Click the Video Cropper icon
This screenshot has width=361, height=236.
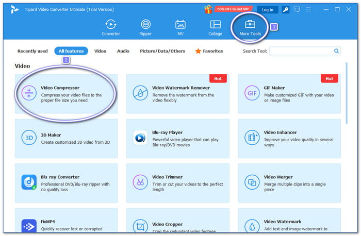click(x=140, y=226)
